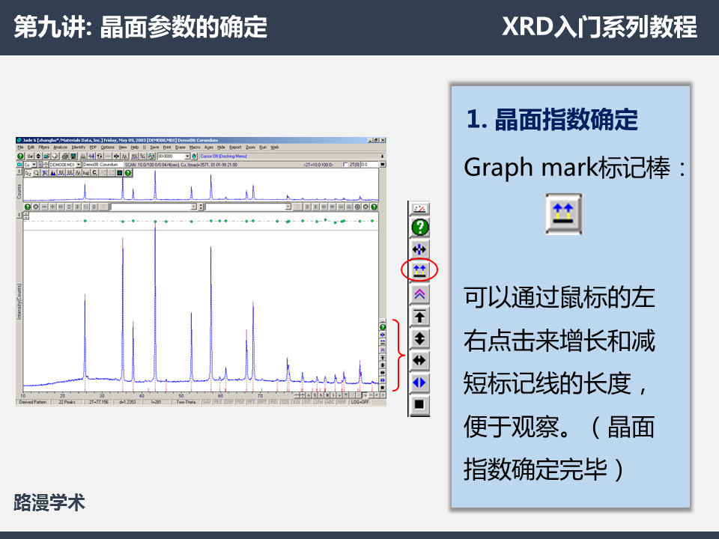The height and width of the screenshot is (539, 719).
Task: Click the small n label button under the plot
Action: pyautogui.click(x=309, y=395)
